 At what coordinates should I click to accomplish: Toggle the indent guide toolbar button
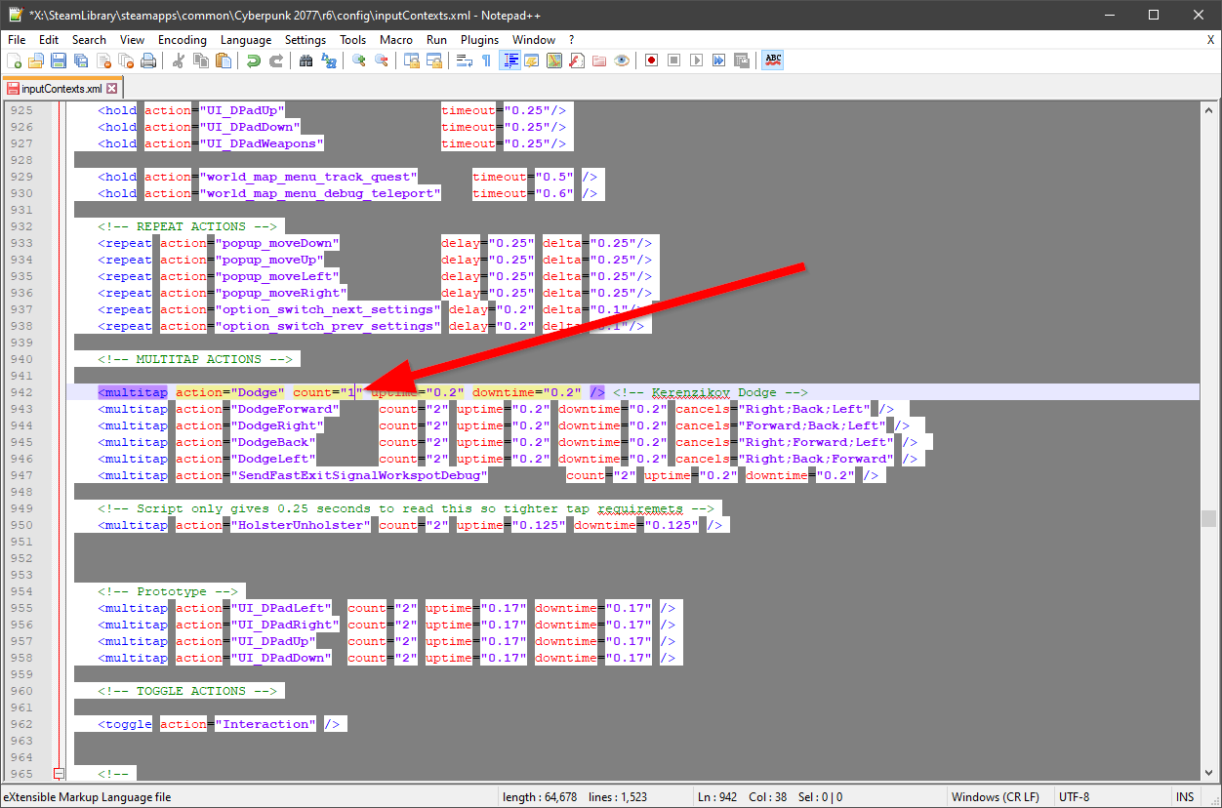[x=509, y=61]
